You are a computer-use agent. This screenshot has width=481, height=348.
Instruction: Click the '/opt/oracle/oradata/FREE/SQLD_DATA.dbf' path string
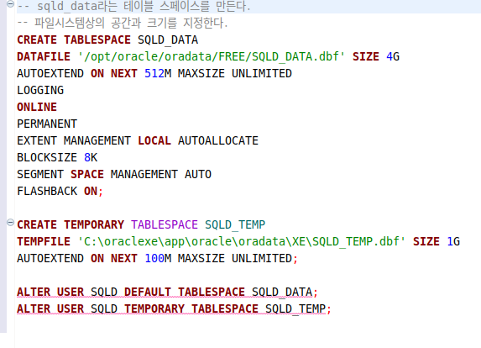pos(212,57)
